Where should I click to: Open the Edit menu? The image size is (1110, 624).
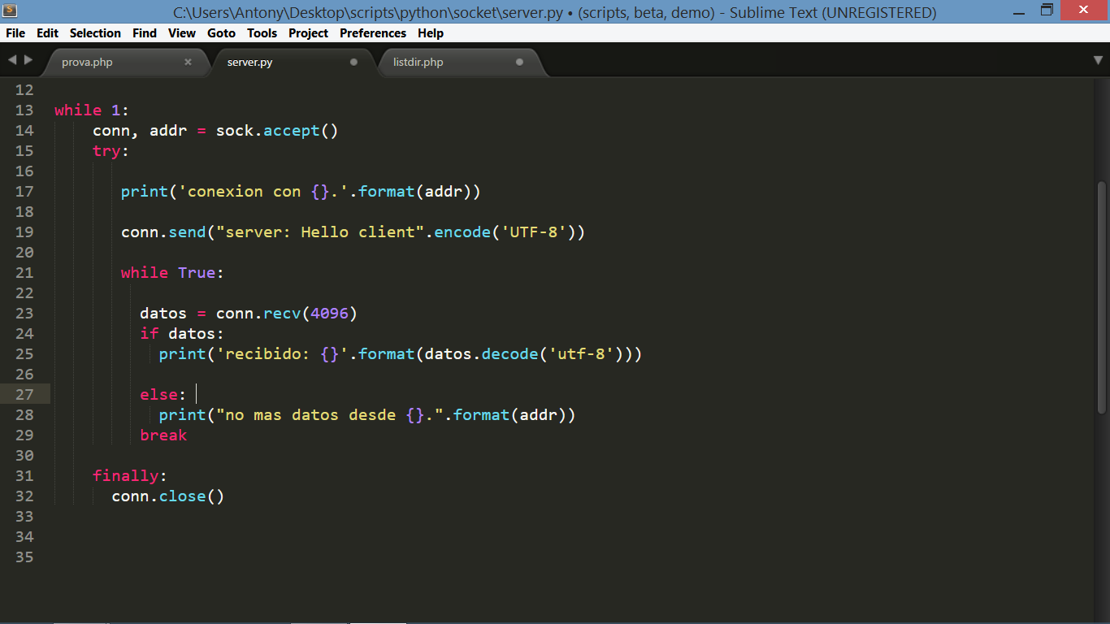pyautogui.click(x=48, y=33)
